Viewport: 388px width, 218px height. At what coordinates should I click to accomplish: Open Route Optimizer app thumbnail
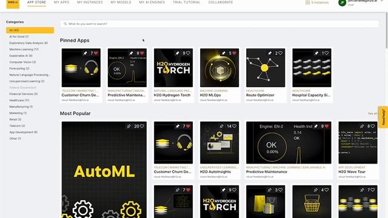click(x=266, y=68)
